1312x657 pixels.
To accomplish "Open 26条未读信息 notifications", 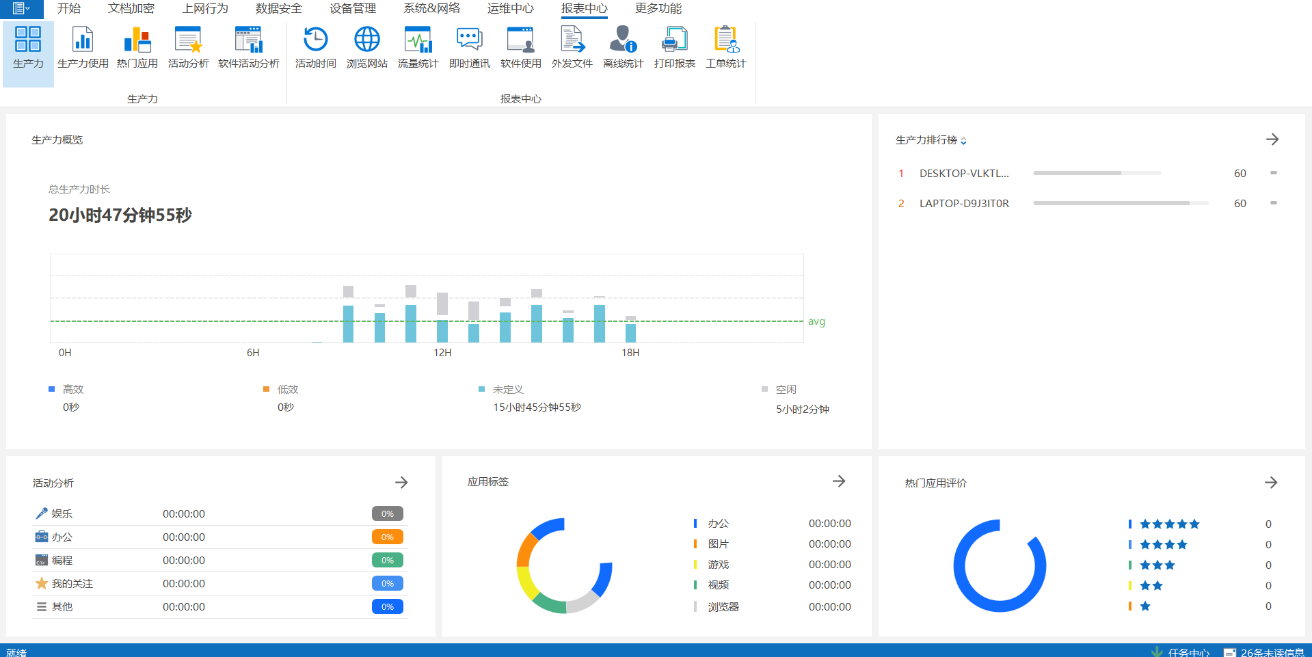I will 1264,652.
